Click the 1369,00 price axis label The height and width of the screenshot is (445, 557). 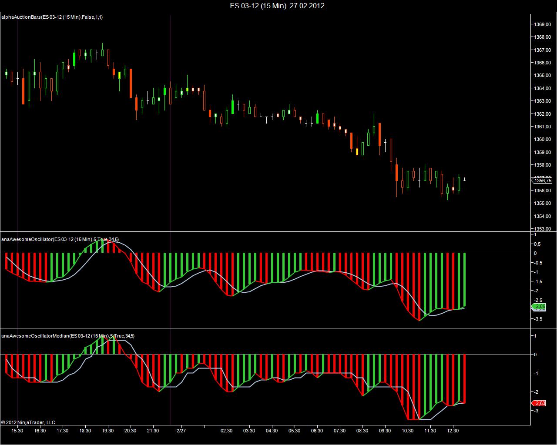coord(543,24)
